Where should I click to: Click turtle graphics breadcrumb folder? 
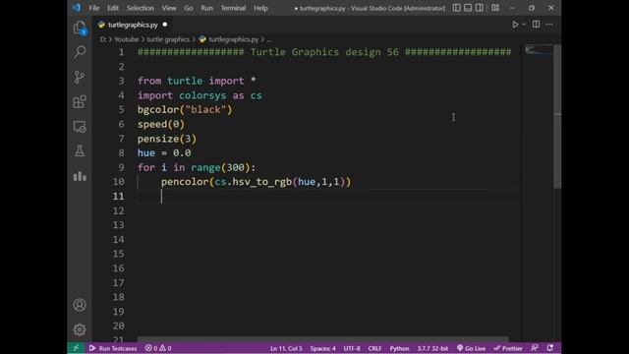pos(168,39)
